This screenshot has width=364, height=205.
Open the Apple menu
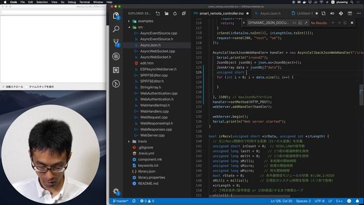tap(5, 2)
